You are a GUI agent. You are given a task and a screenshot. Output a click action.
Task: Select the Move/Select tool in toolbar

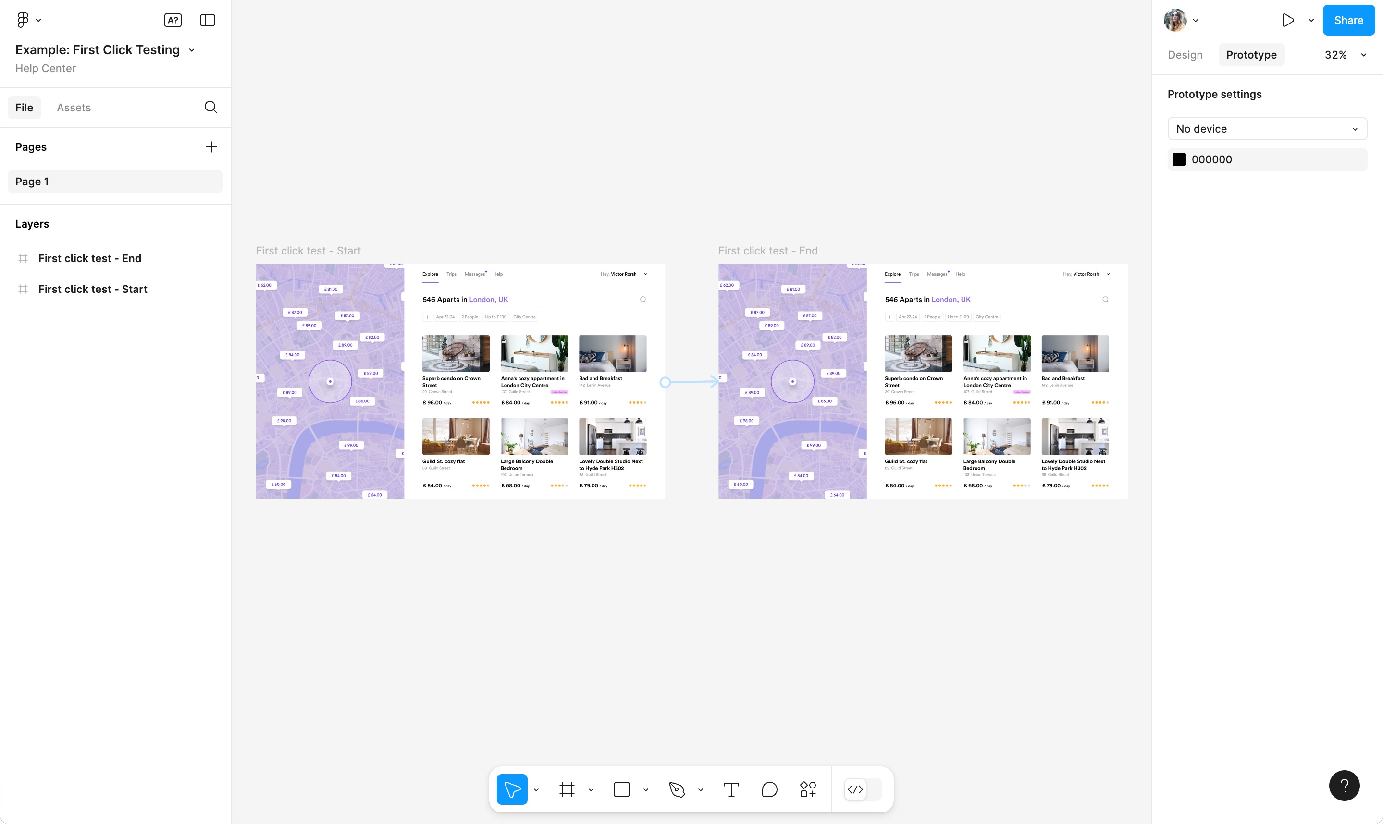coord(511,788)
